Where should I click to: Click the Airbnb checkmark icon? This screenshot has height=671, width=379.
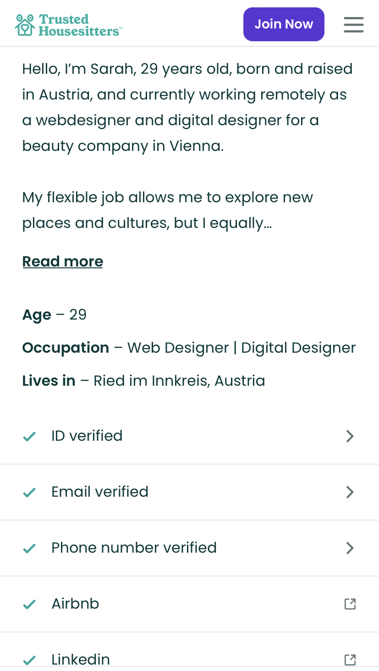pos(29,604)
